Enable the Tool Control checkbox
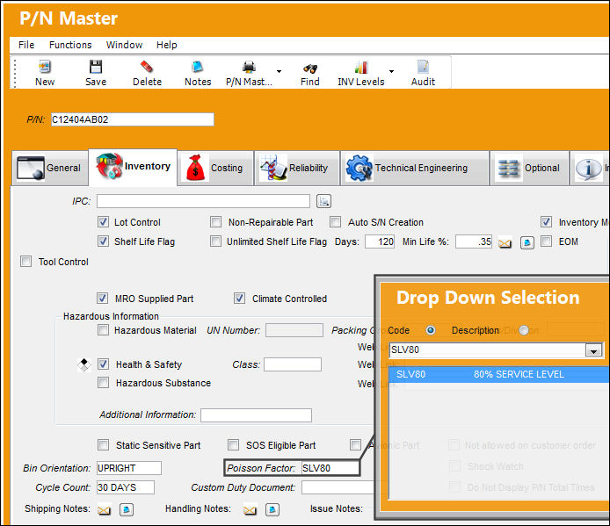This screenshot has height=526, width=610. click(26, 262)
